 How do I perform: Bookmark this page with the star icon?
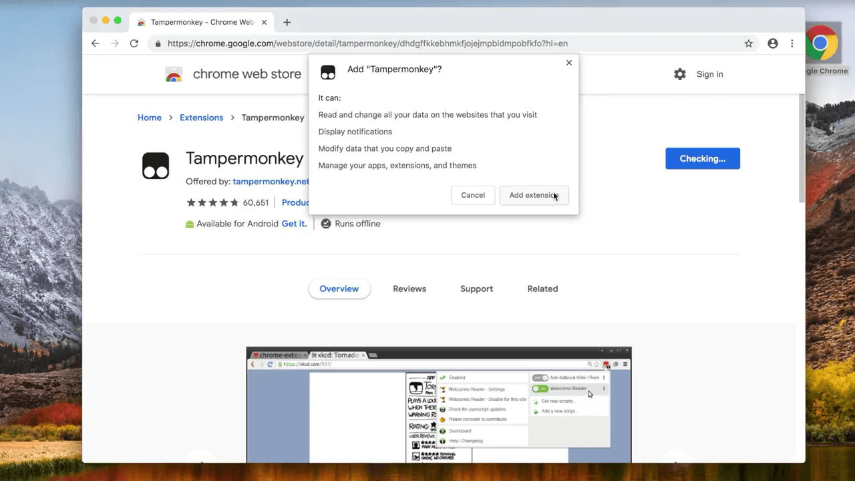(x=749, y=43)
